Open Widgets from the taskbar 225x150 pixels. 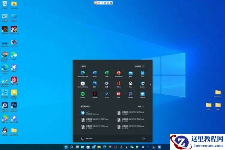click(x=82, y=147)
